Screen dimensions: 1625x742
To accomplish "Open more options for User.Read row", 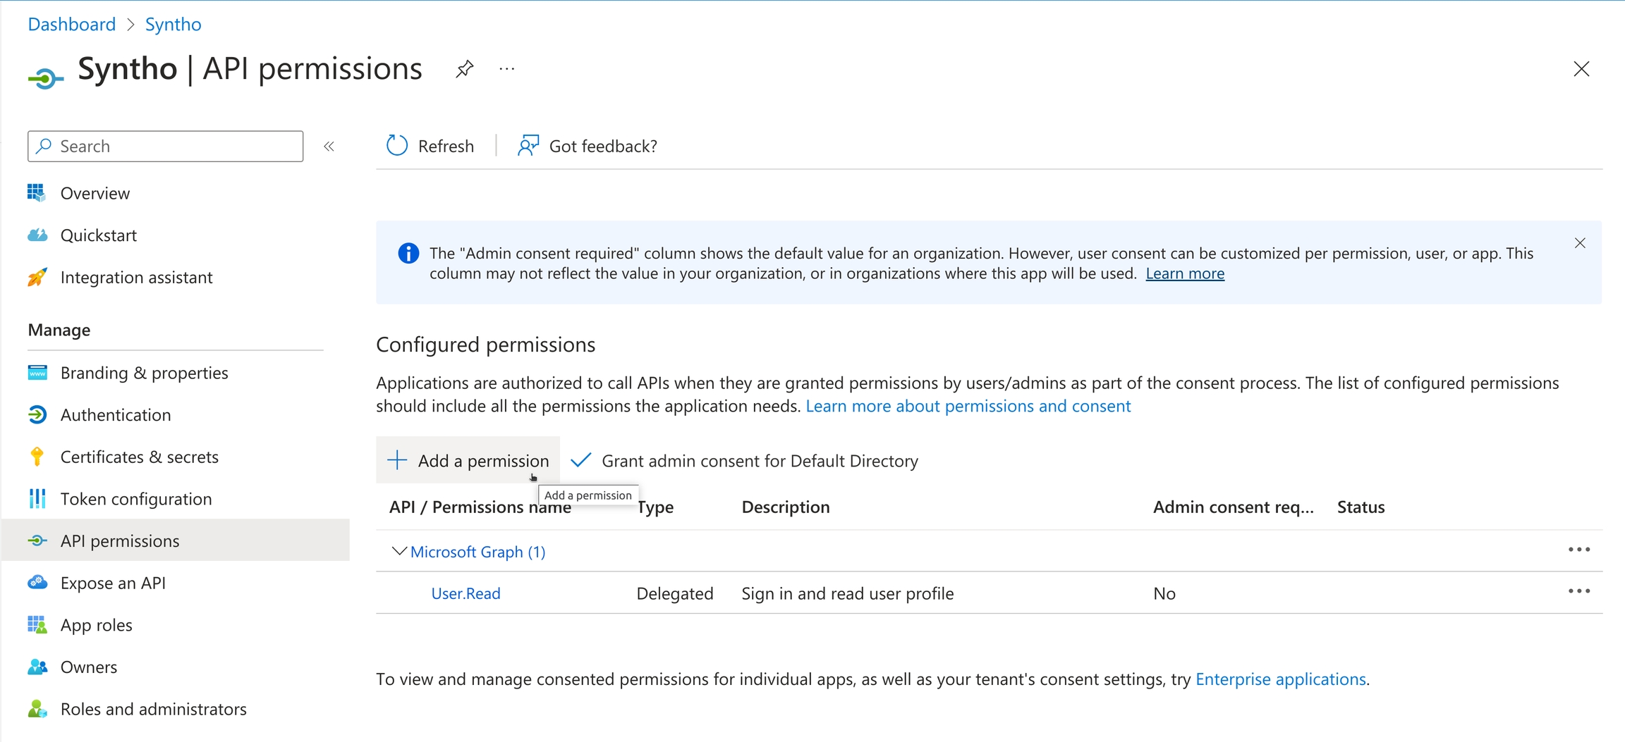I will [x=1578, y=592].
